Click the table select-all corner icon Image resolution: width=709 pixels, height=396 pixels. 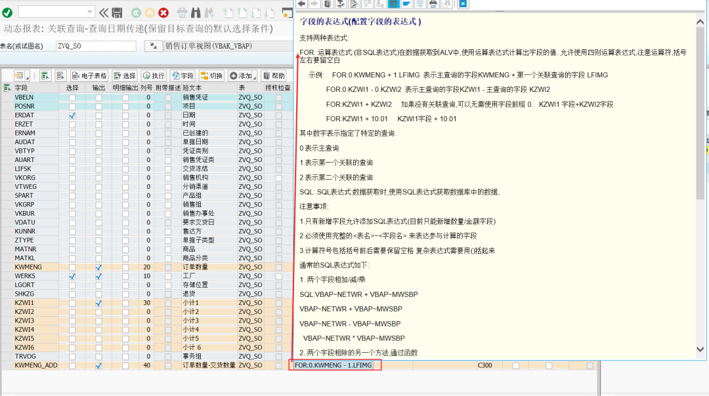pos(7,88)
